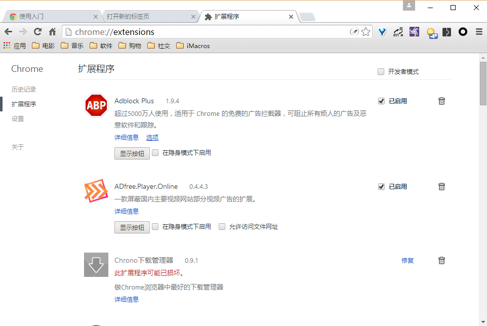Enable ADfree.Player.Online 在隐身模式下启用 checkbox

(x=155, y=227)
